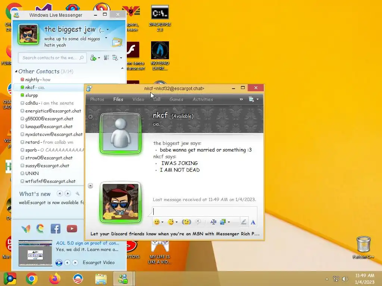Collapse your own display picture panel
This screenshot has height=286, width=382.
coord(90,186)
